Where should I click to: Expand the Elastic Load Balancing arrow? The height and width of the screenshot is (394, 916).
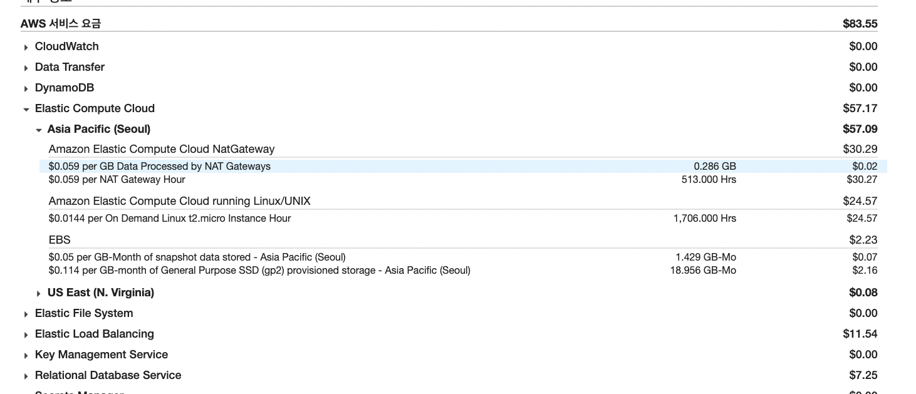point(26,335)
